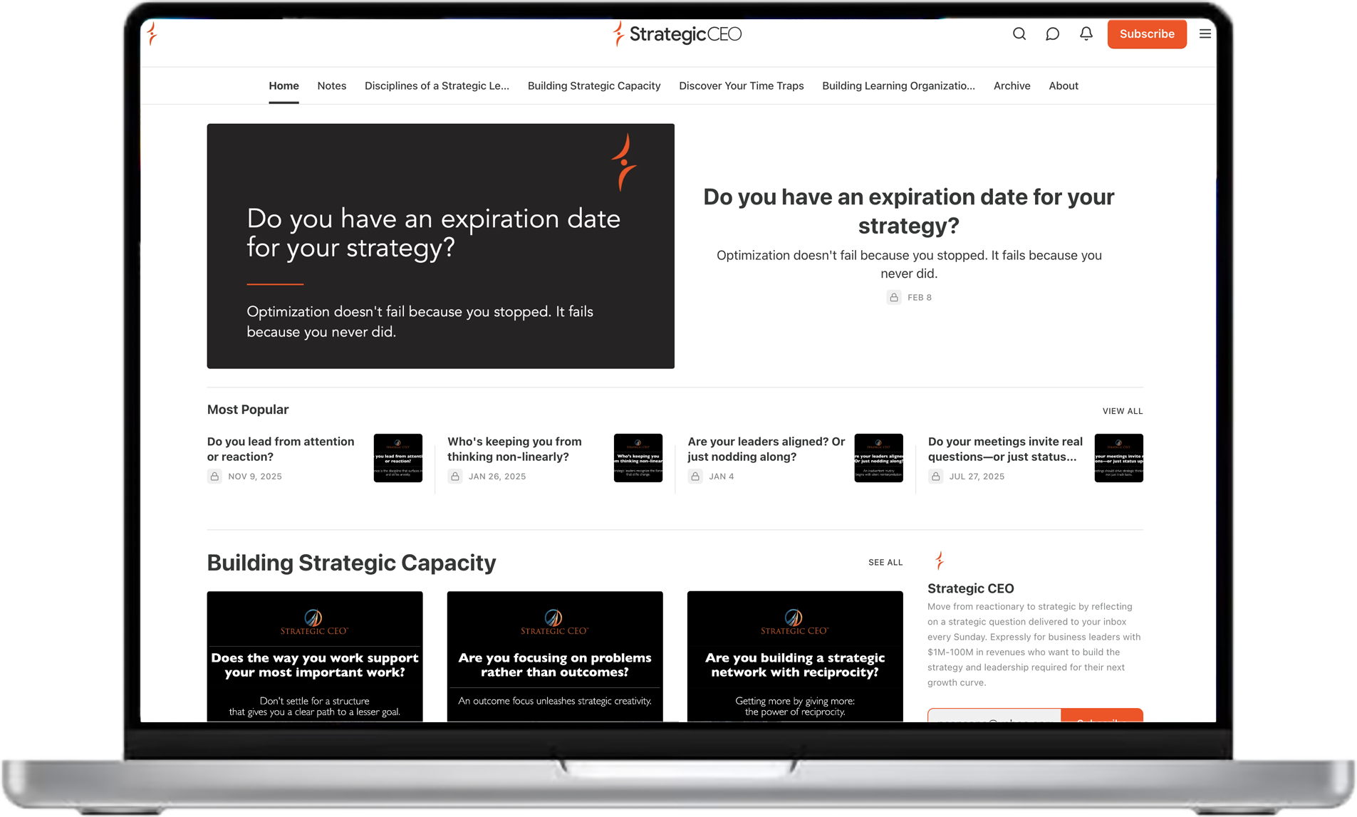This screenshot has height=817, width=1357.
Task: Open the chat speech bubble icon
Action: click(x=1052, y=33)
